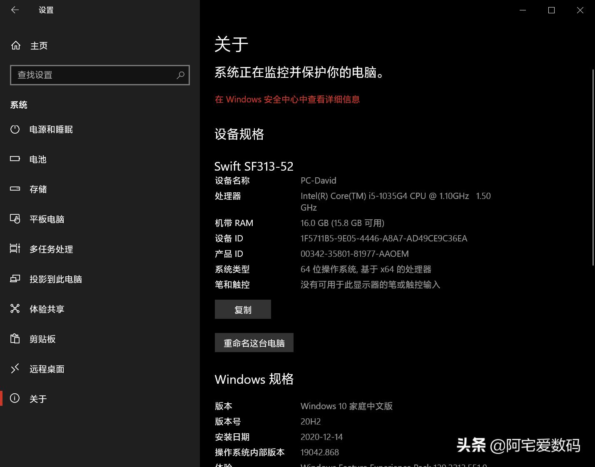Open 多任务处理 multitasking via its icon

pos(15,249)
